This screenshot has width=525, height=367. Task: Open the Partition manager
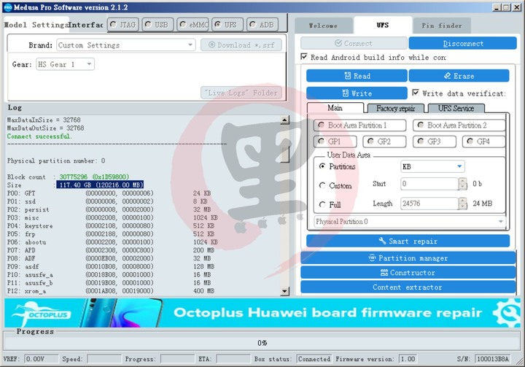pos(408,258)
